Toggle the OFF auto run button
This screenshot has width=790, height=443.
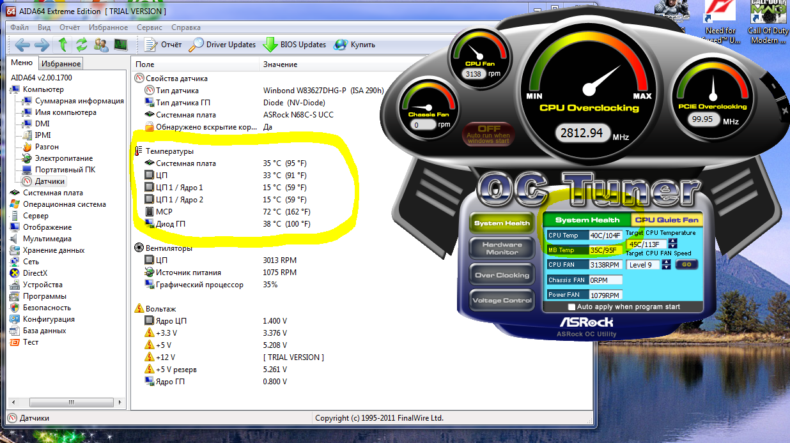[x=488, y=133]
